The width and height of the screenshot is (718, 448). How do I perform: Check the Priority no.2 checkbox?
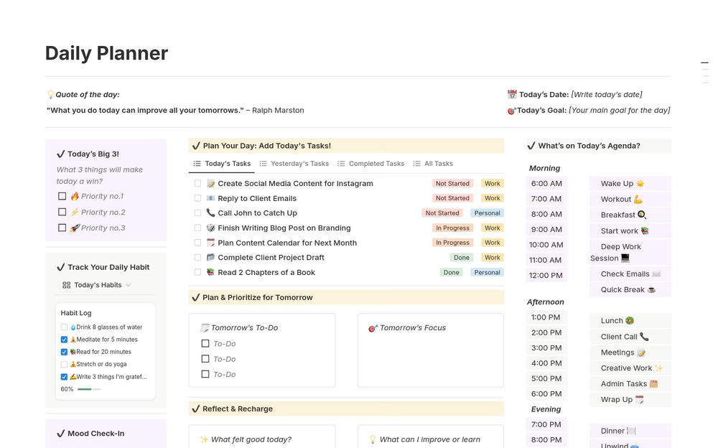(x=62, y=212)
